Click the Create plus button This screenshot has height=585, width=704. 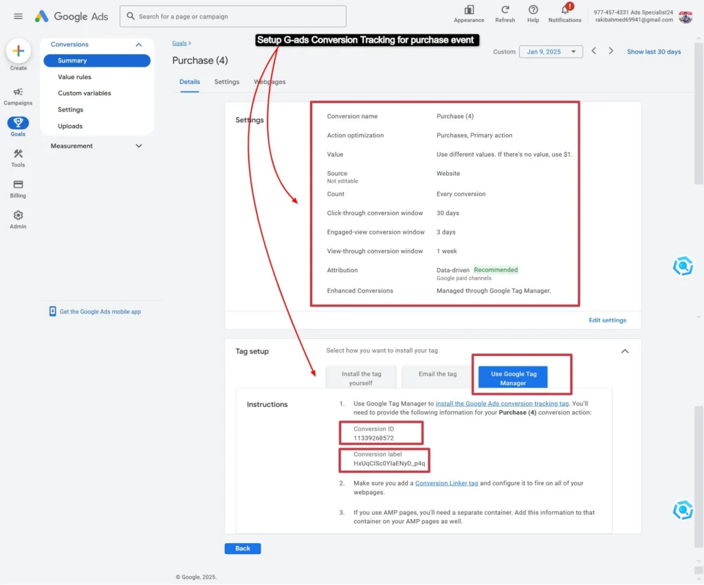point(19,51)
